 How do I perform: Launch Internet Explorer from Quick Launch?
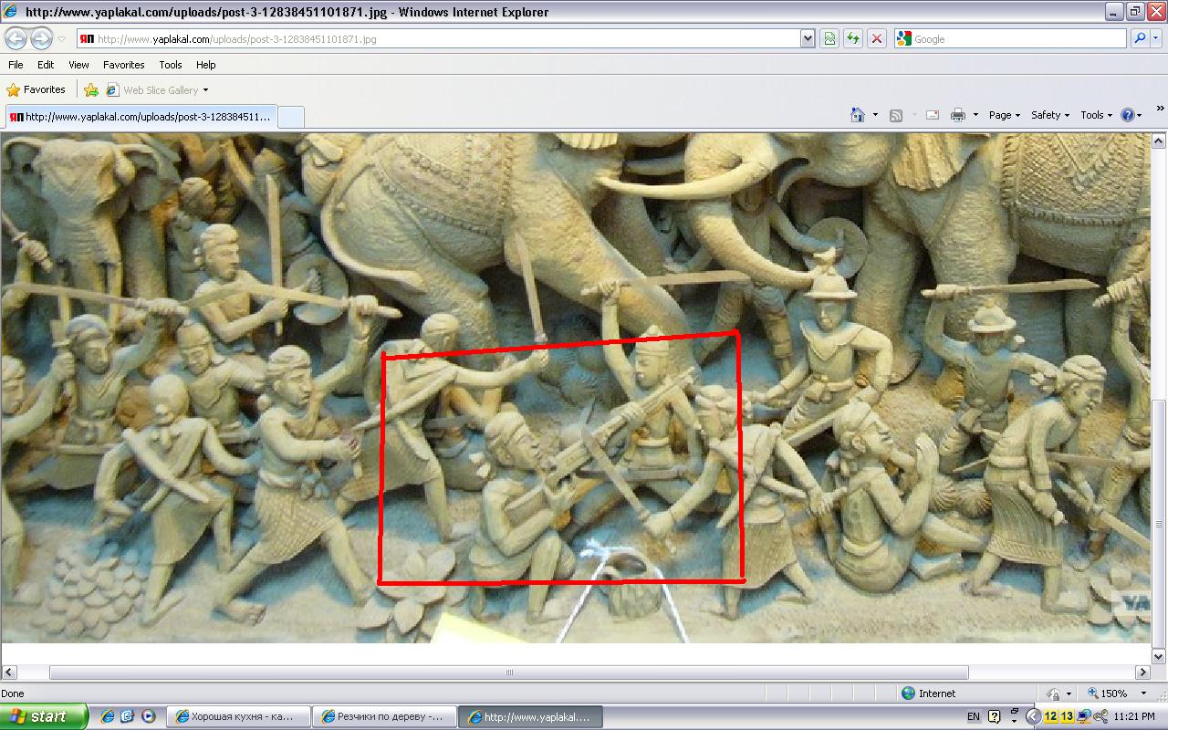(108, 717)
